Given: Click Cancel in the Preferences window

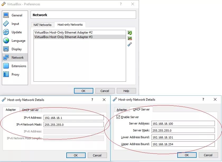Looking at the screenshot, I should point(105,91).
